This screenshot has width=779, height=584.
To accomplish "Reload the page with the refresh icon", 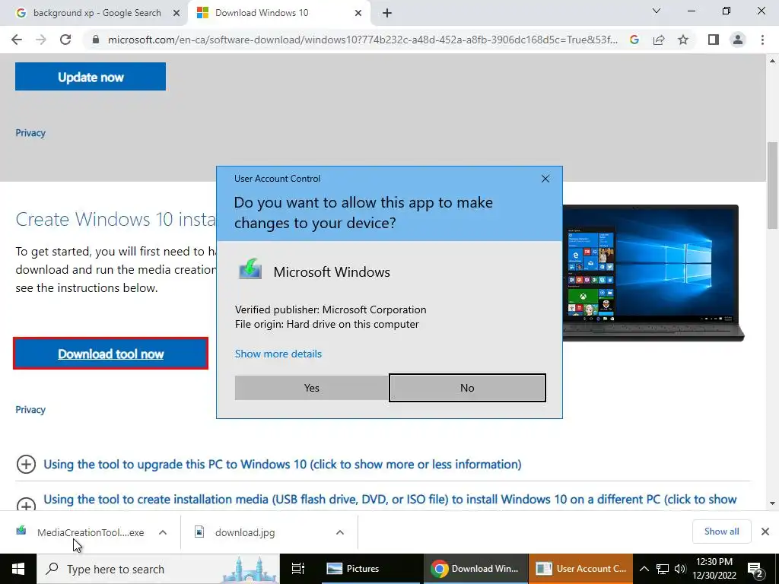I will (65, 40).
